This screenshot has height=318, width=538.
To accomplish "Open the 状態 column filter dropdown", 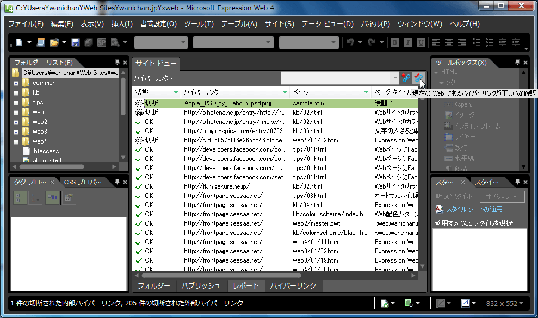I will click(176, 92).
